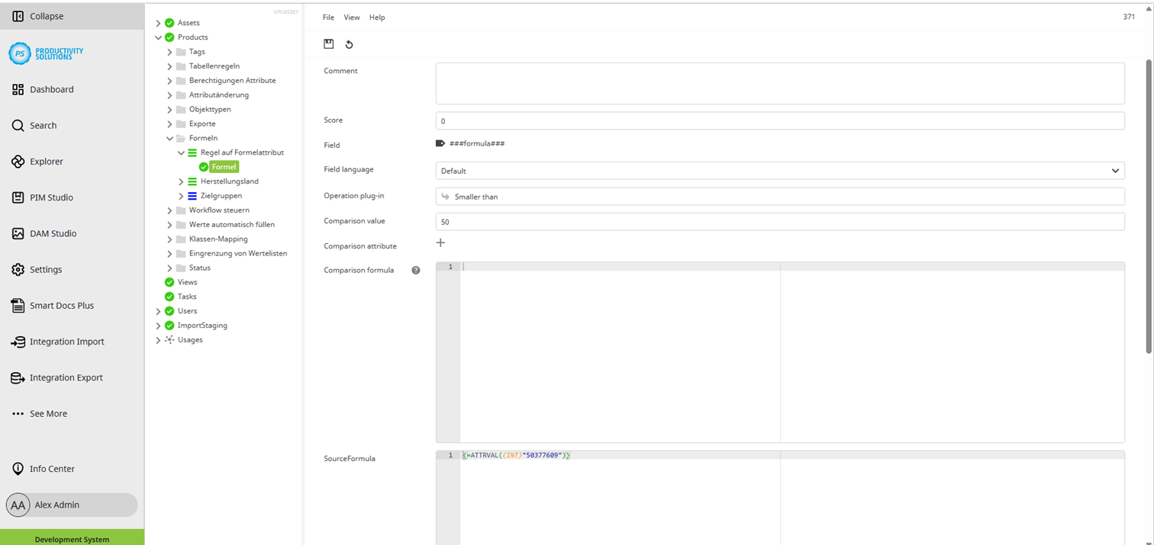Select Klassen-Mapping folder
Image resolution: width=1154 pixels, height=545 pixels.
218,239
